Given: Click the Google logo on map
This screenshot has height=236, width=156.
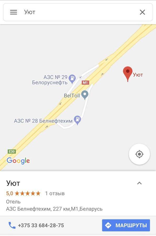Looking at the screenshot, I should [x=18, y=161].
